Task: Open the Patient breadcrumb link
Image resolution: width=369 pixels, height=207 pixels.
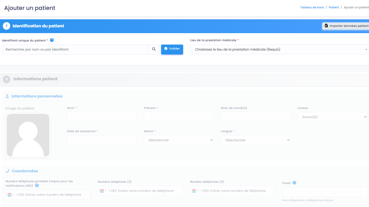Action: point(334,7)
